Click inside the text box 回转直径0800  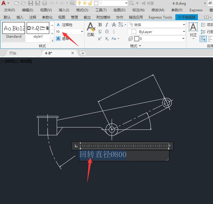[x=124, y=155]
